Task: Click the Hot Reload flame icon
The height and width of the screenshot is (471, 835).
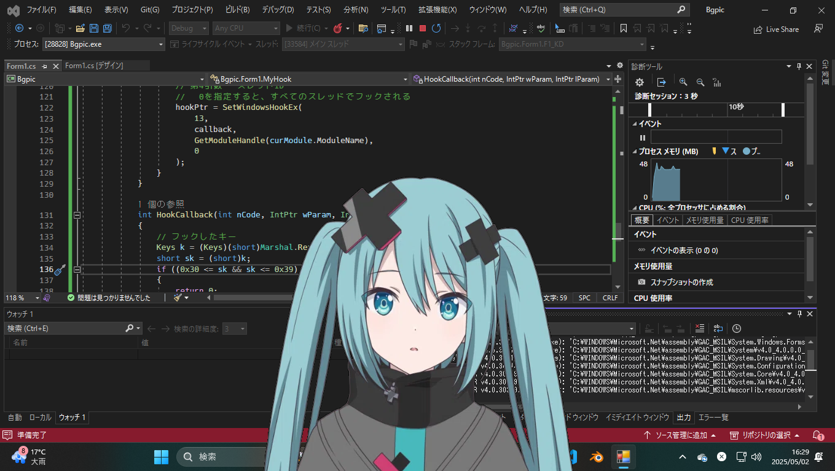Action: coord(338,28)
